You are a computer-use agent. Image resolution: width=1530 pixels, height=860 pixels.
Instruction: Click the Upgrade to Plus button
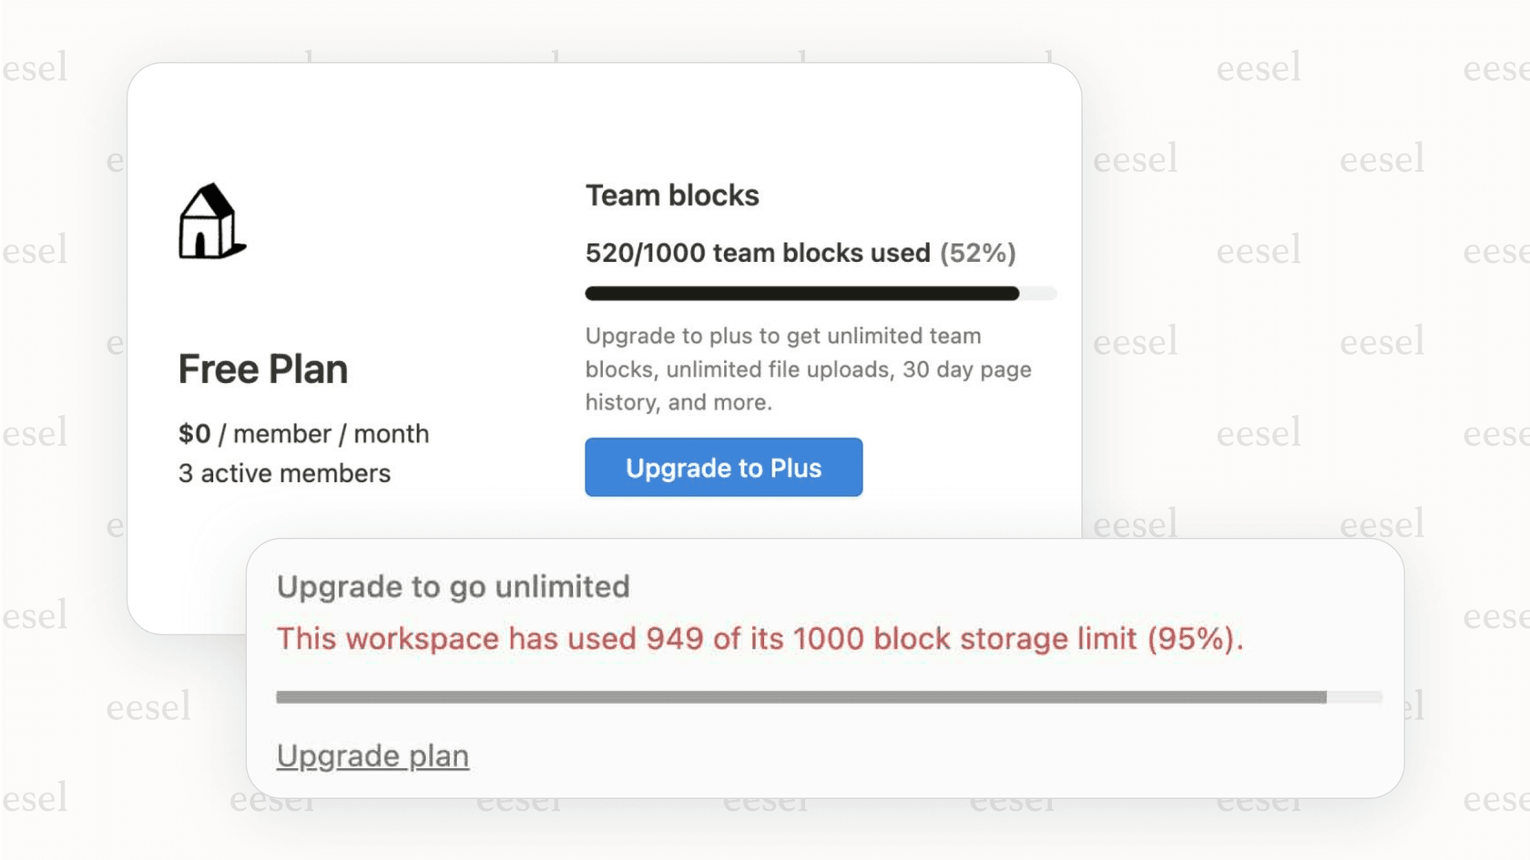click(723, 467)
